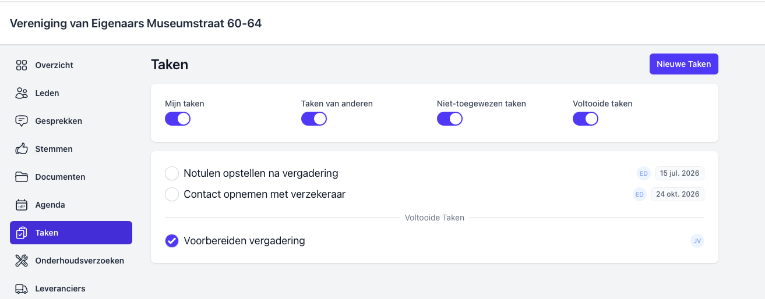Image resolution: width=765 pixels, height=299 pixels.
Task: Open the Taken menu item
Action: coord(71,233)
